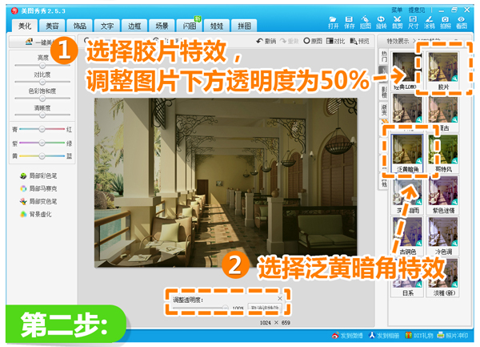
Task: Open the 拍照 camera tool
Action: point(446,22)
